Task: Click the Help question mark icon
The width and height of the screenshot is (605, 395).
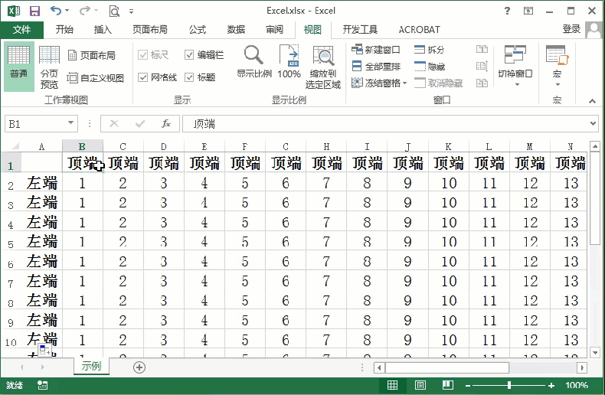Action: tap(507, 11)
